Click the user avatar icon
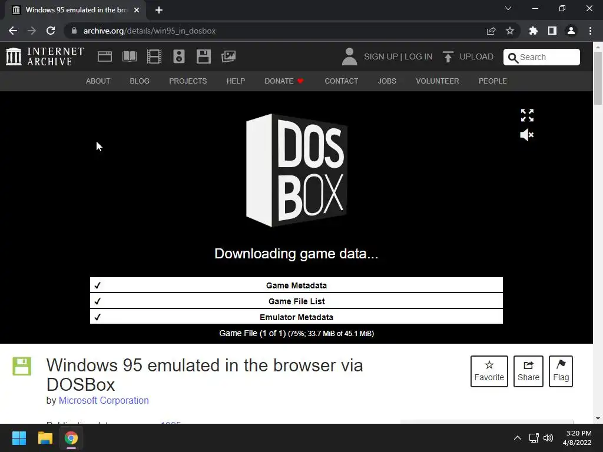 pos(349,56)
